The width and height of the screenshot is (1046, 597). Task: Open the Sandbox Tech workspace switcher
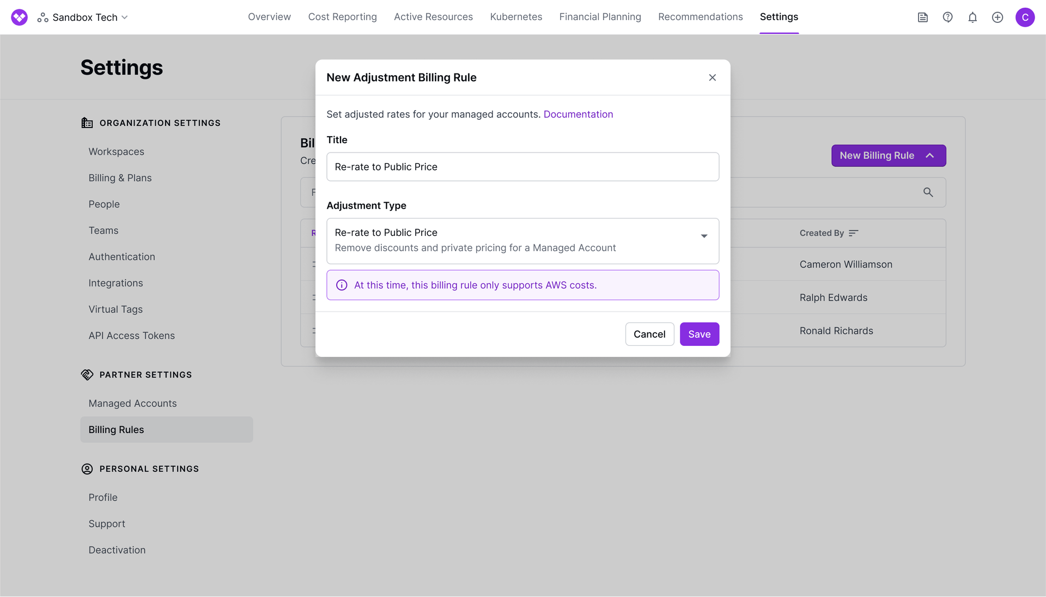[83, 17]
